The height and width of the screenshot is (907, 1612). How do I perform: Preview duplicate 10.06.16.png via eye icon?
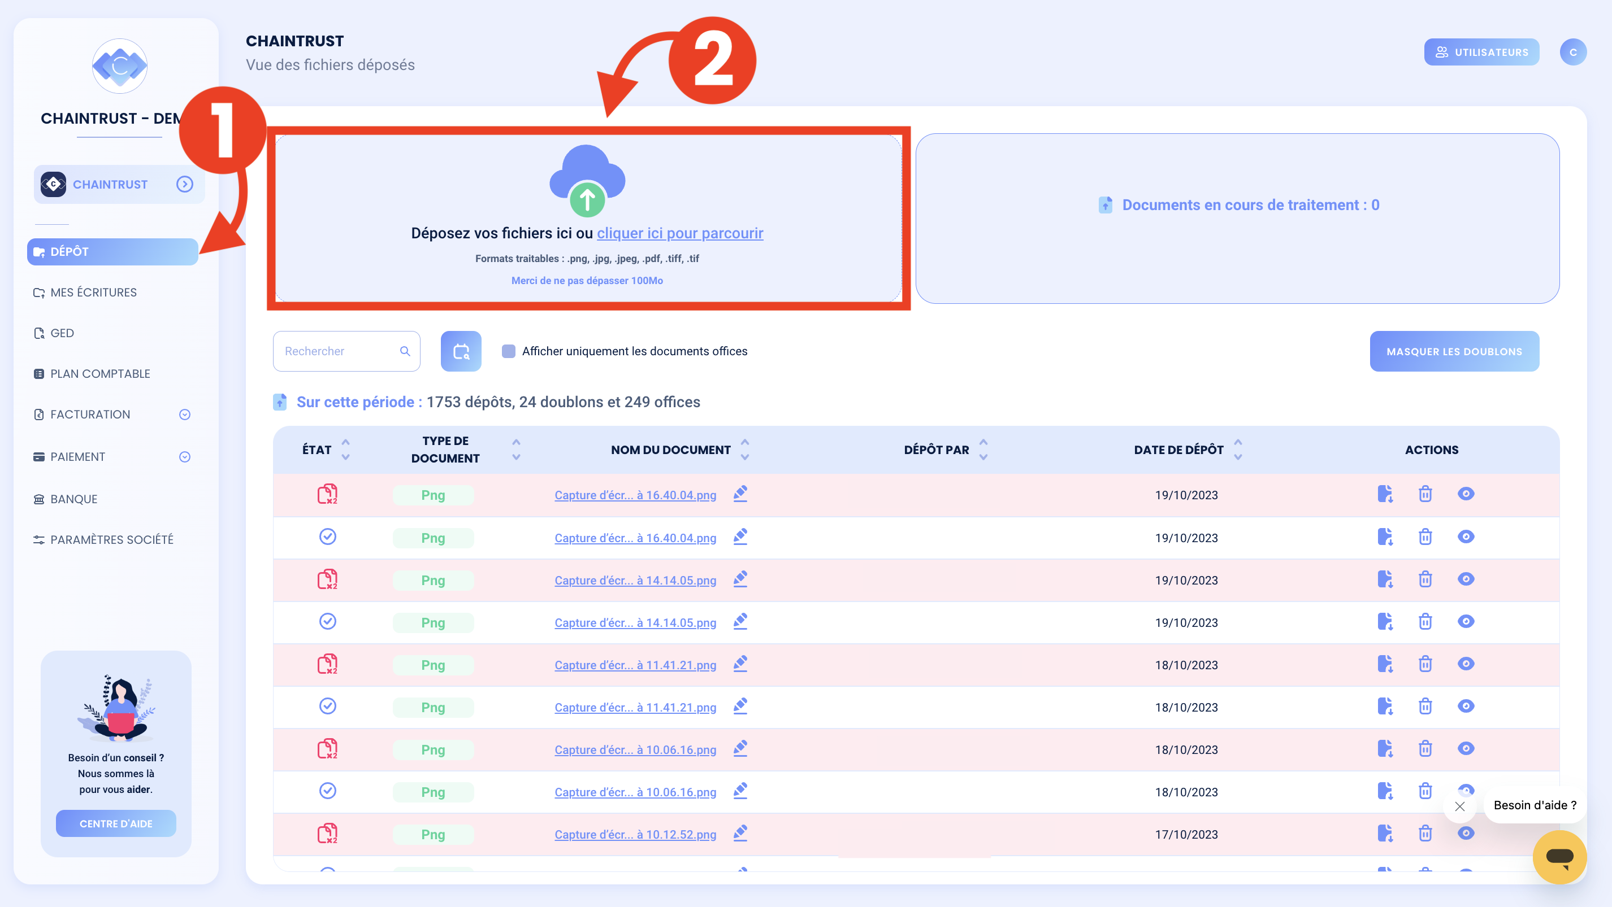click(1466, 749)
